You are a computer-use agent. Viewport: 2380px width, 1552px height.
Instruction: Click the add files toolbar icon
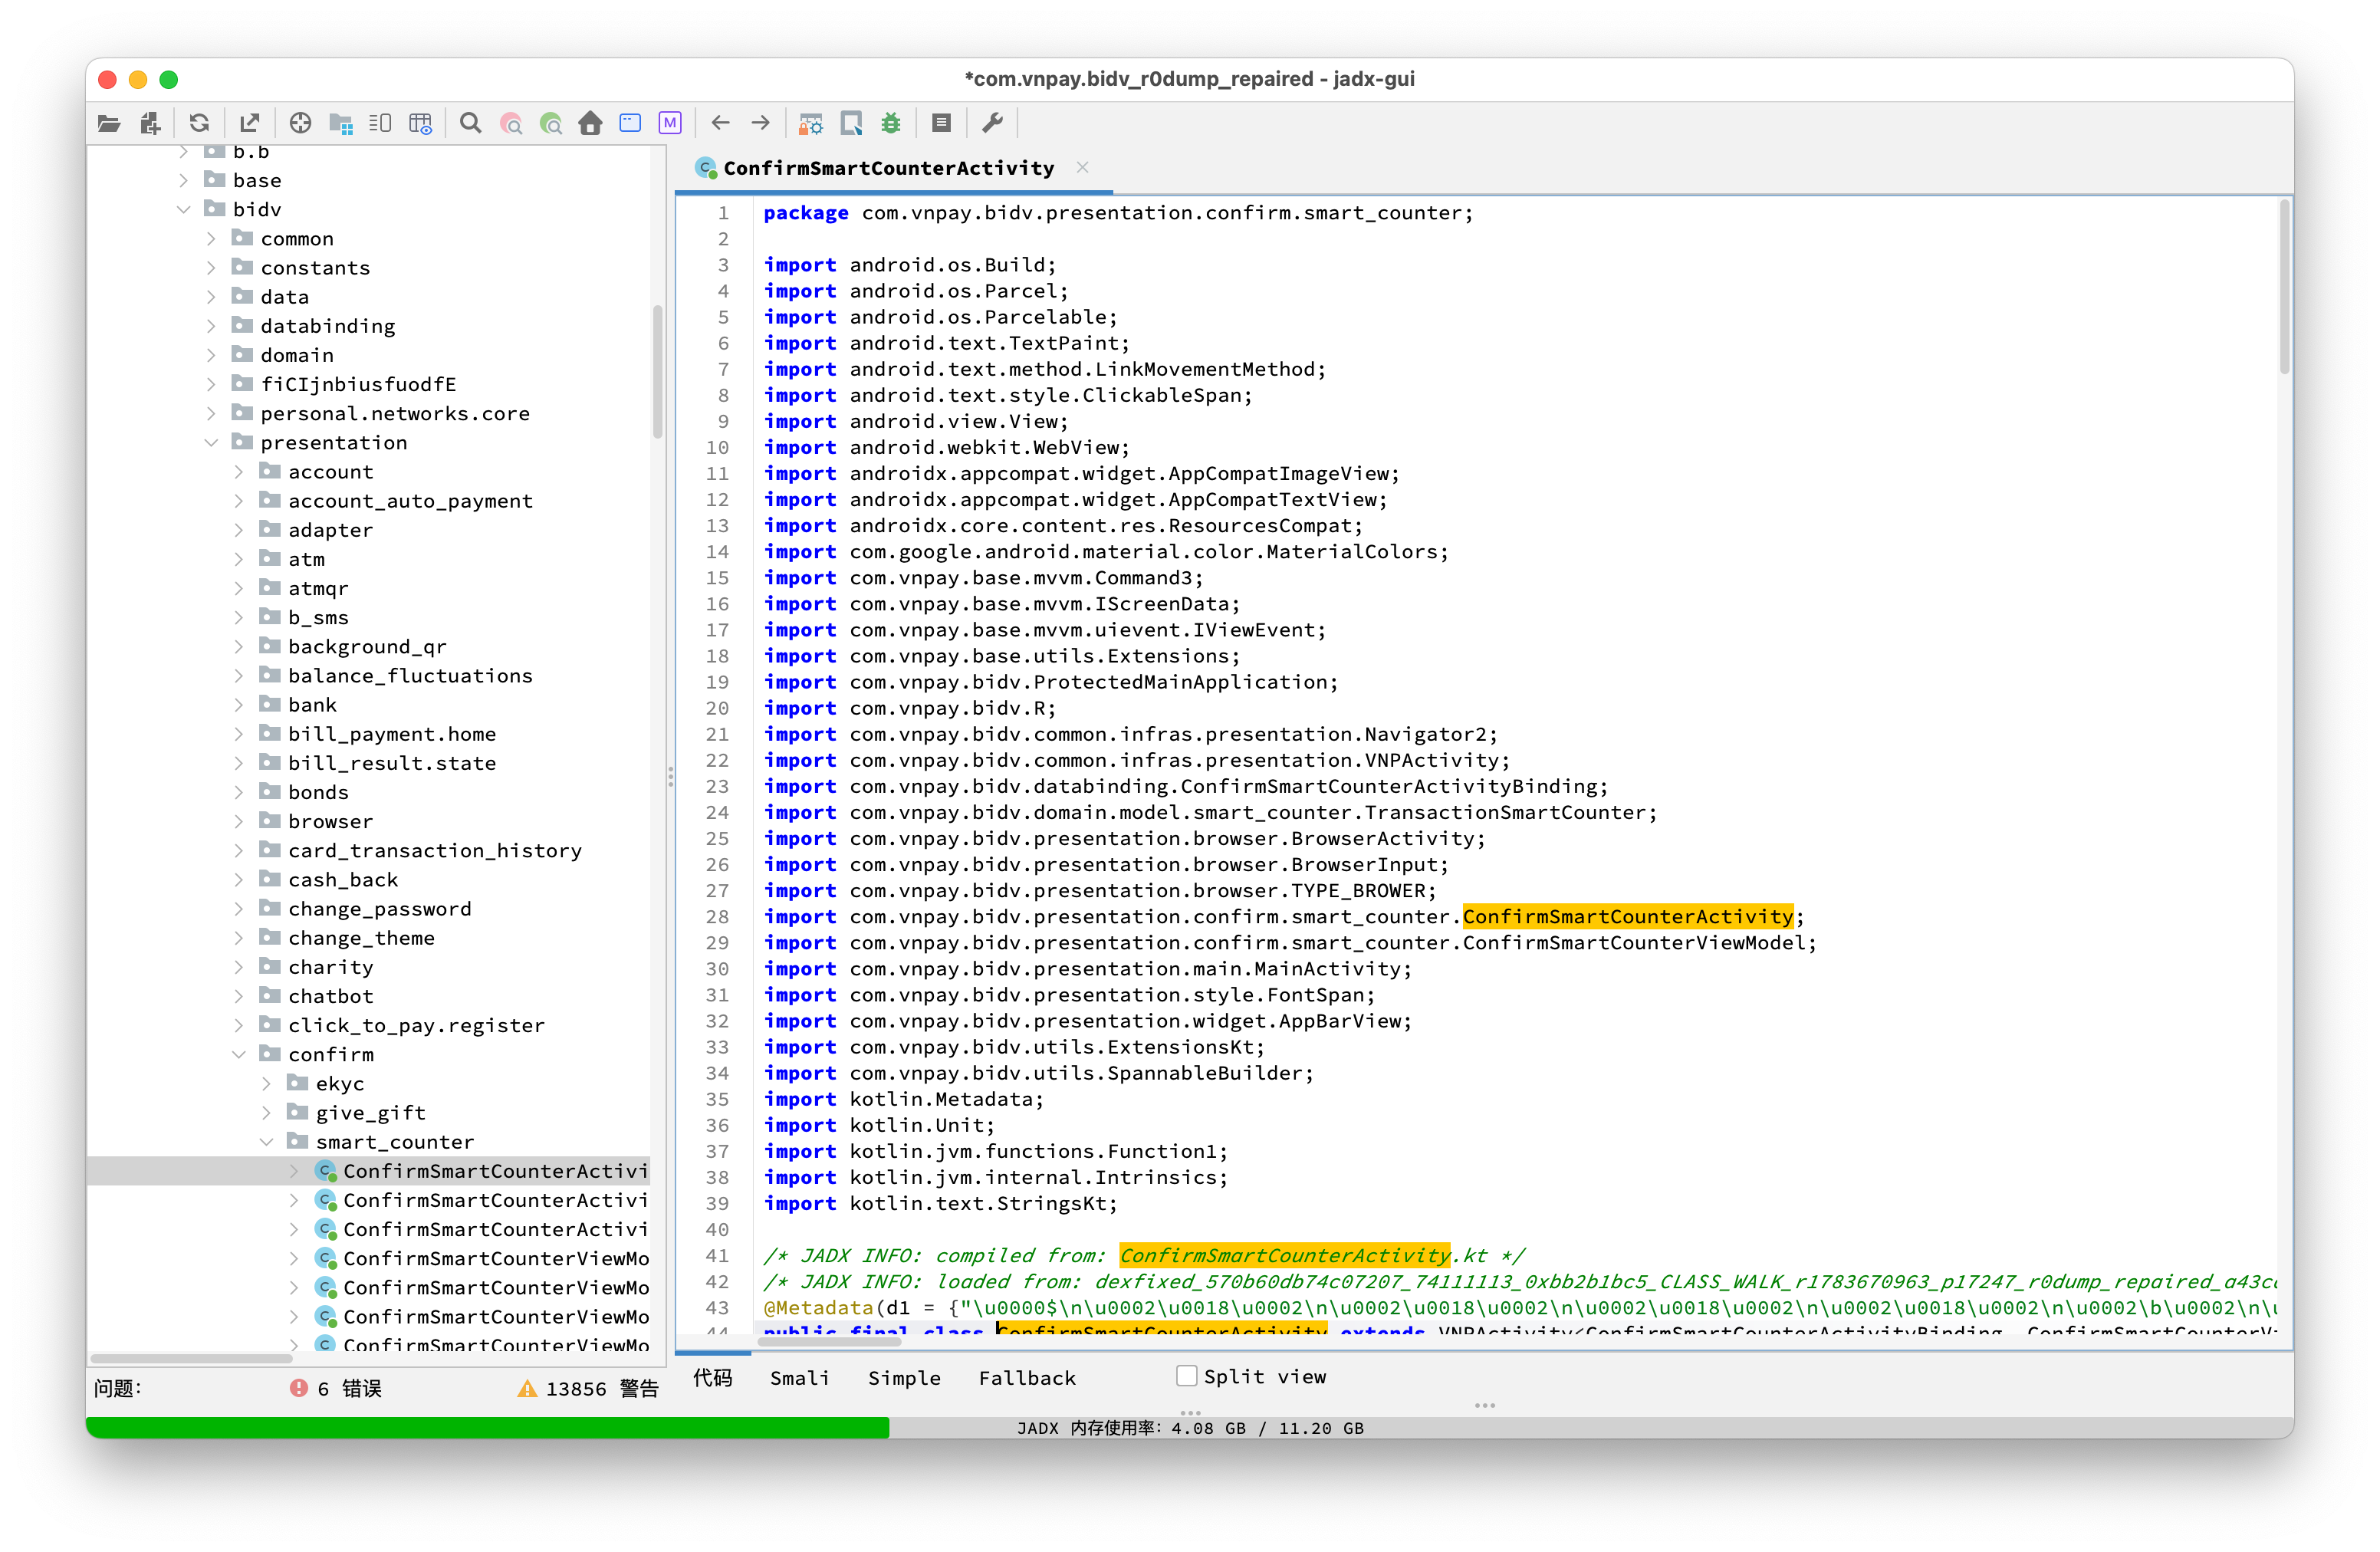click(x=150, y=123)
